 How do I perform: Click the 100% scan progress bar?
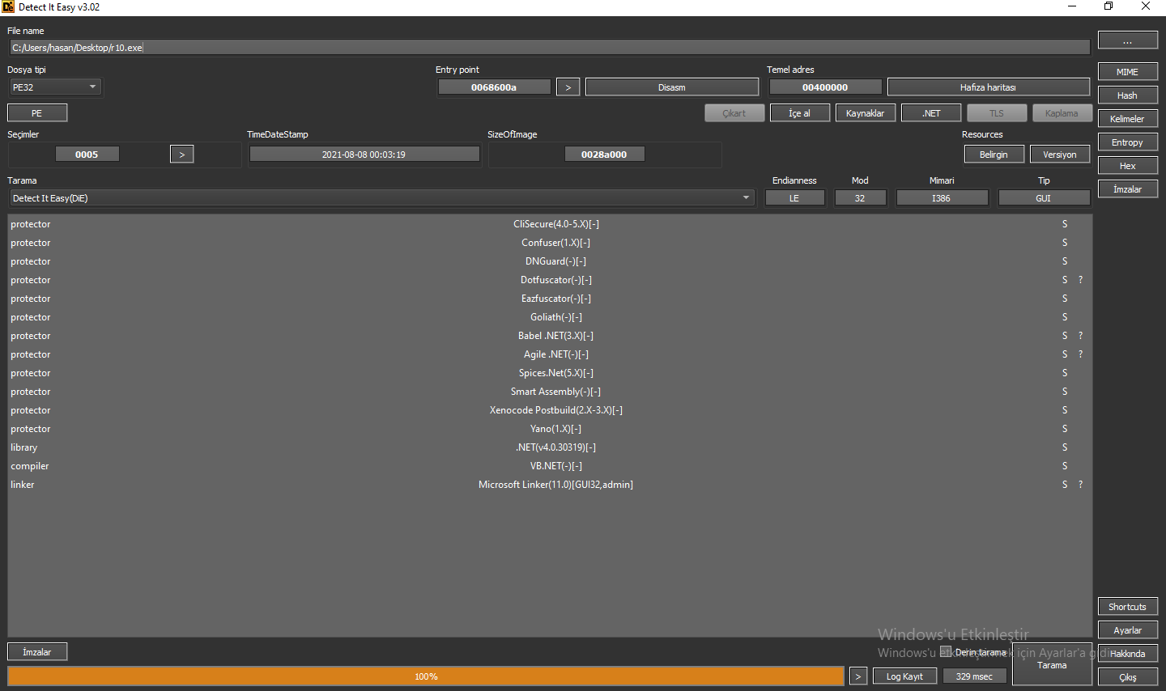[x=426, y=676]
